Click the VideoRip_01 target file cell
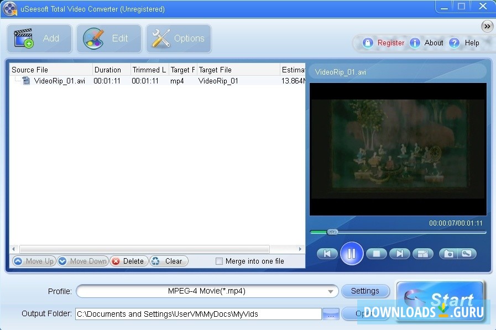The image size is (496, 330). pyautogui.click(x=218, y=81)
